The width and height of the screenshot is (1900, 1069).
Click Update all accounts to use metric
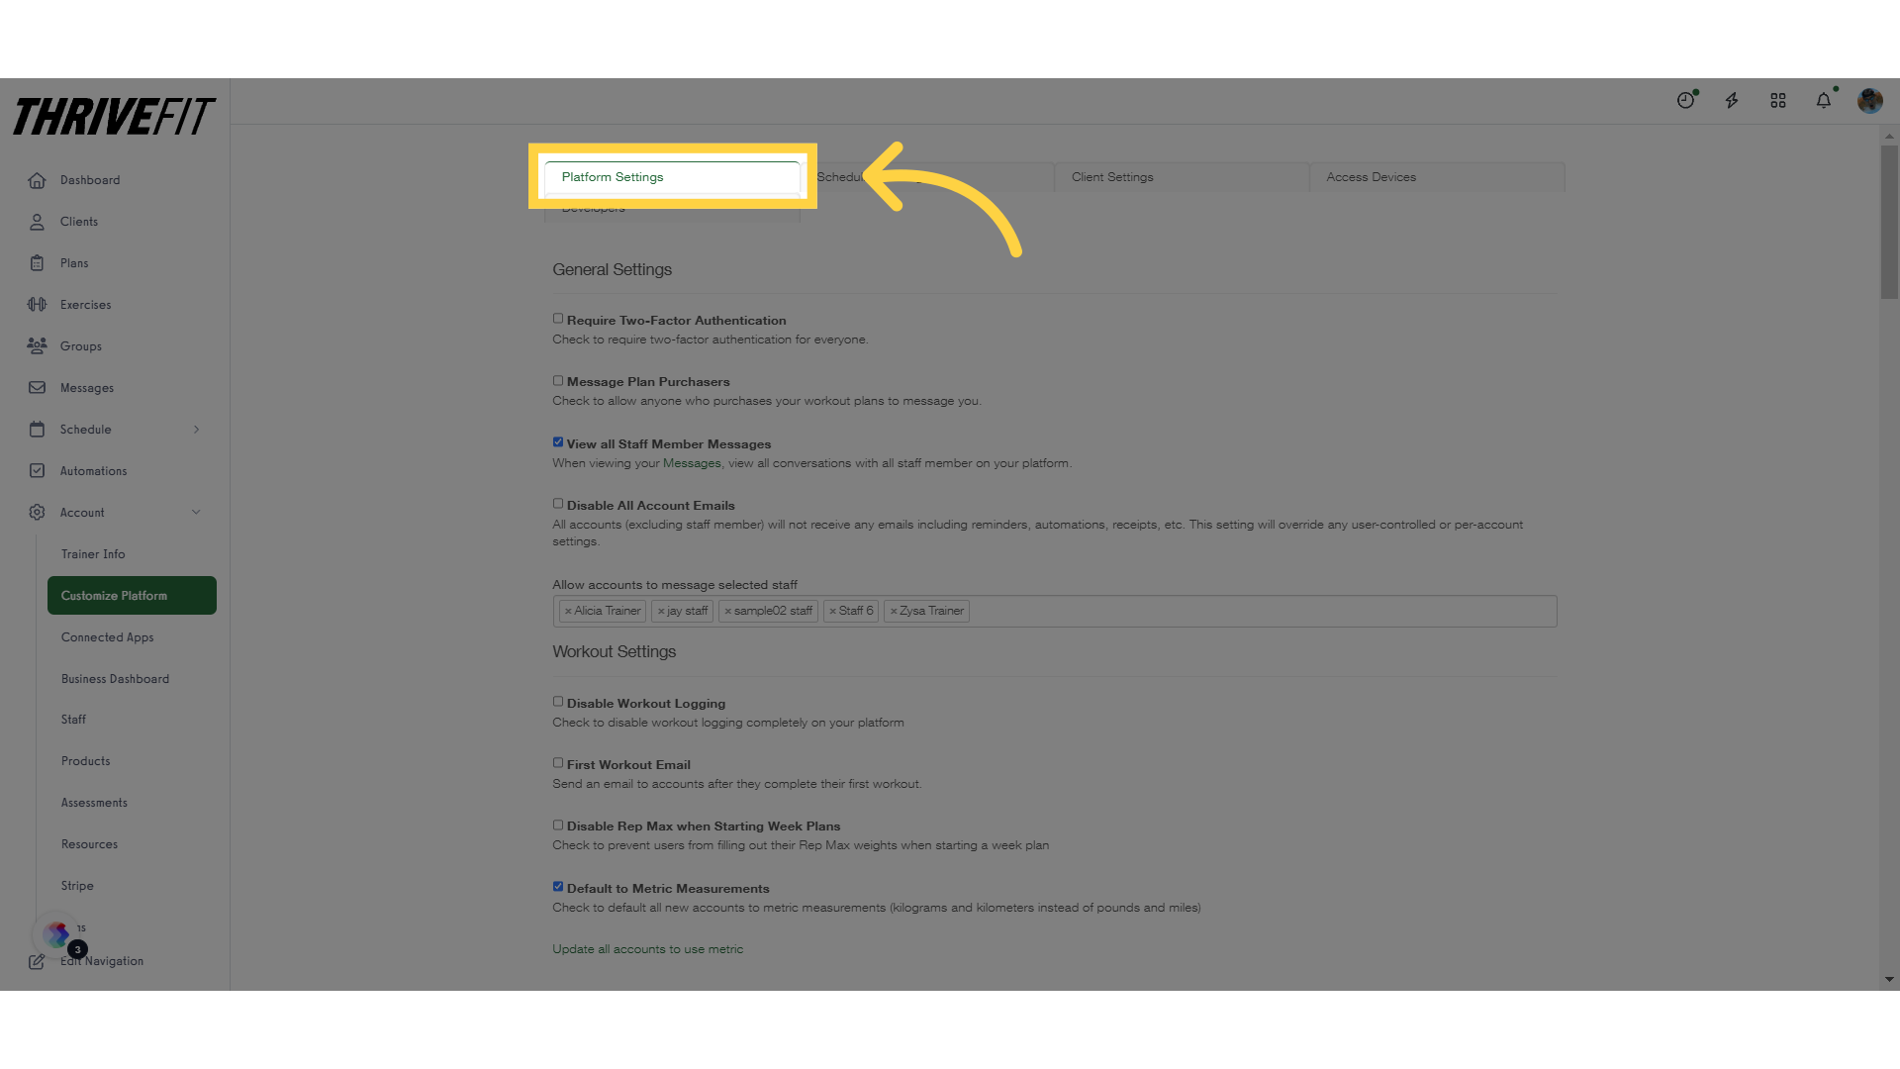click(647, 947)
